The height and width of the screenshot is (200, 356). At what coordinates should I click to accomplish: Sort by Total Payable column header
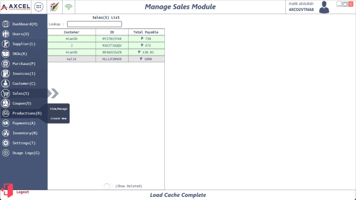click(146, 32)
